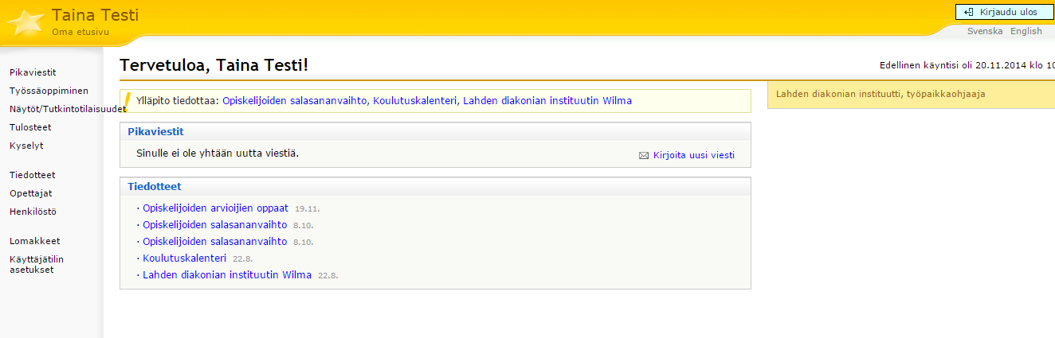Screen dimensions: 1055x338
Task: Click Lahden diakonian instituutin Wilma in notice bar
Action: click(547, 101)
